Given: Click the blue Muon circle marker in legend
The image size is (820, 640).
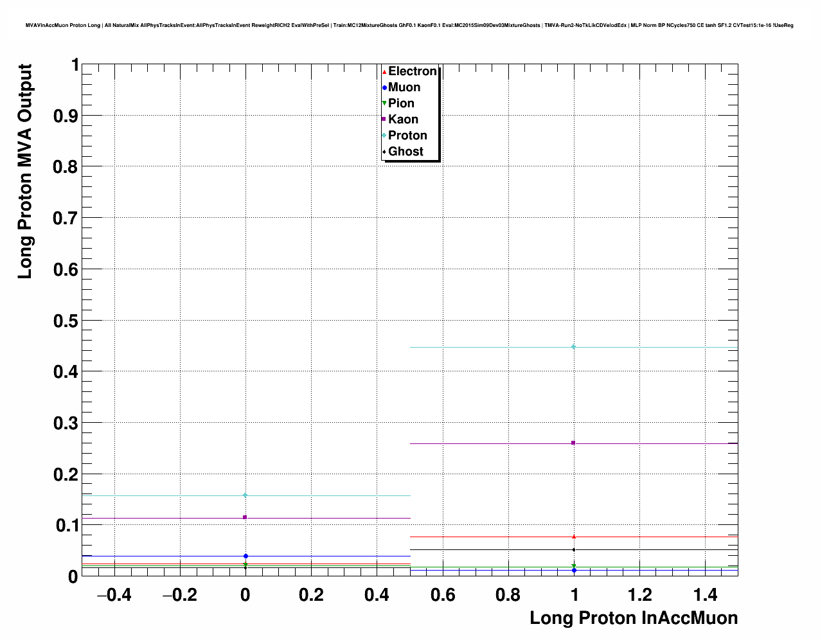Looking at the screenshot, I should [x=384, y=88].
